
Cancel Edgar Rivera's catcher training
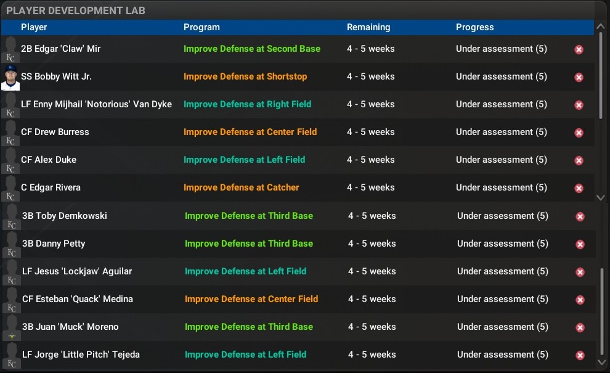pyautogui.click(x=579, y=188)
